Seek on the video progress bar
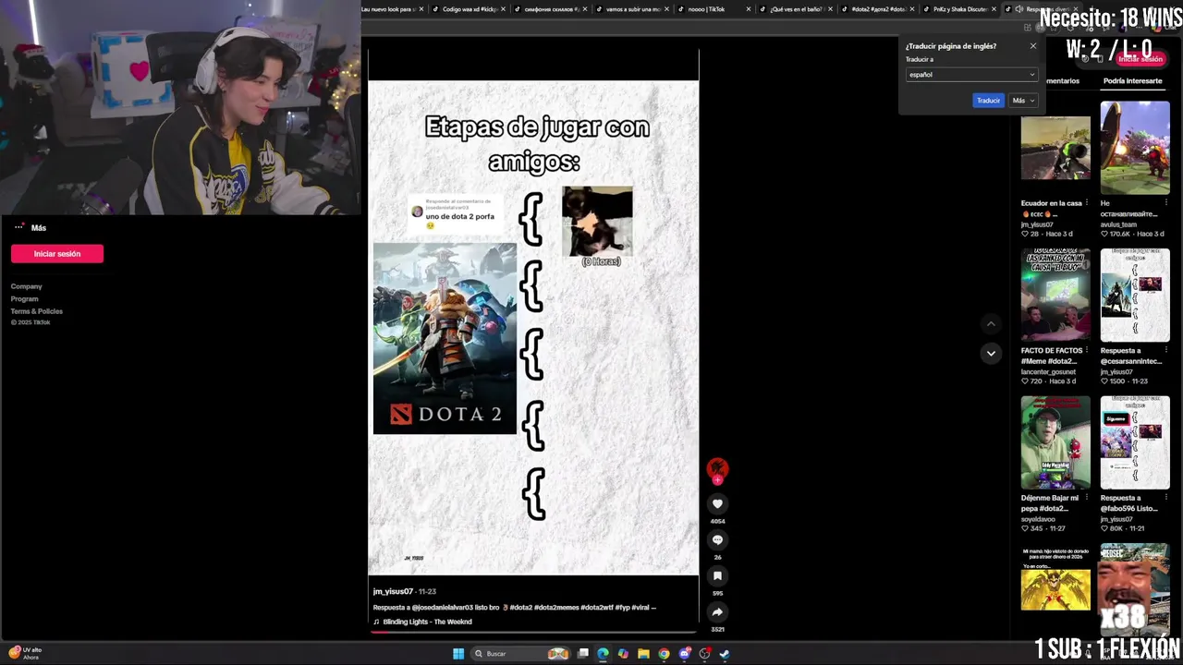 coord(533,632)
